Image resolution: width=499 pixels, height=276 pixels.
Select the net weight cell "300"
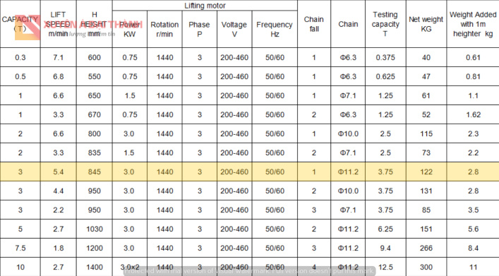(426, 267)
